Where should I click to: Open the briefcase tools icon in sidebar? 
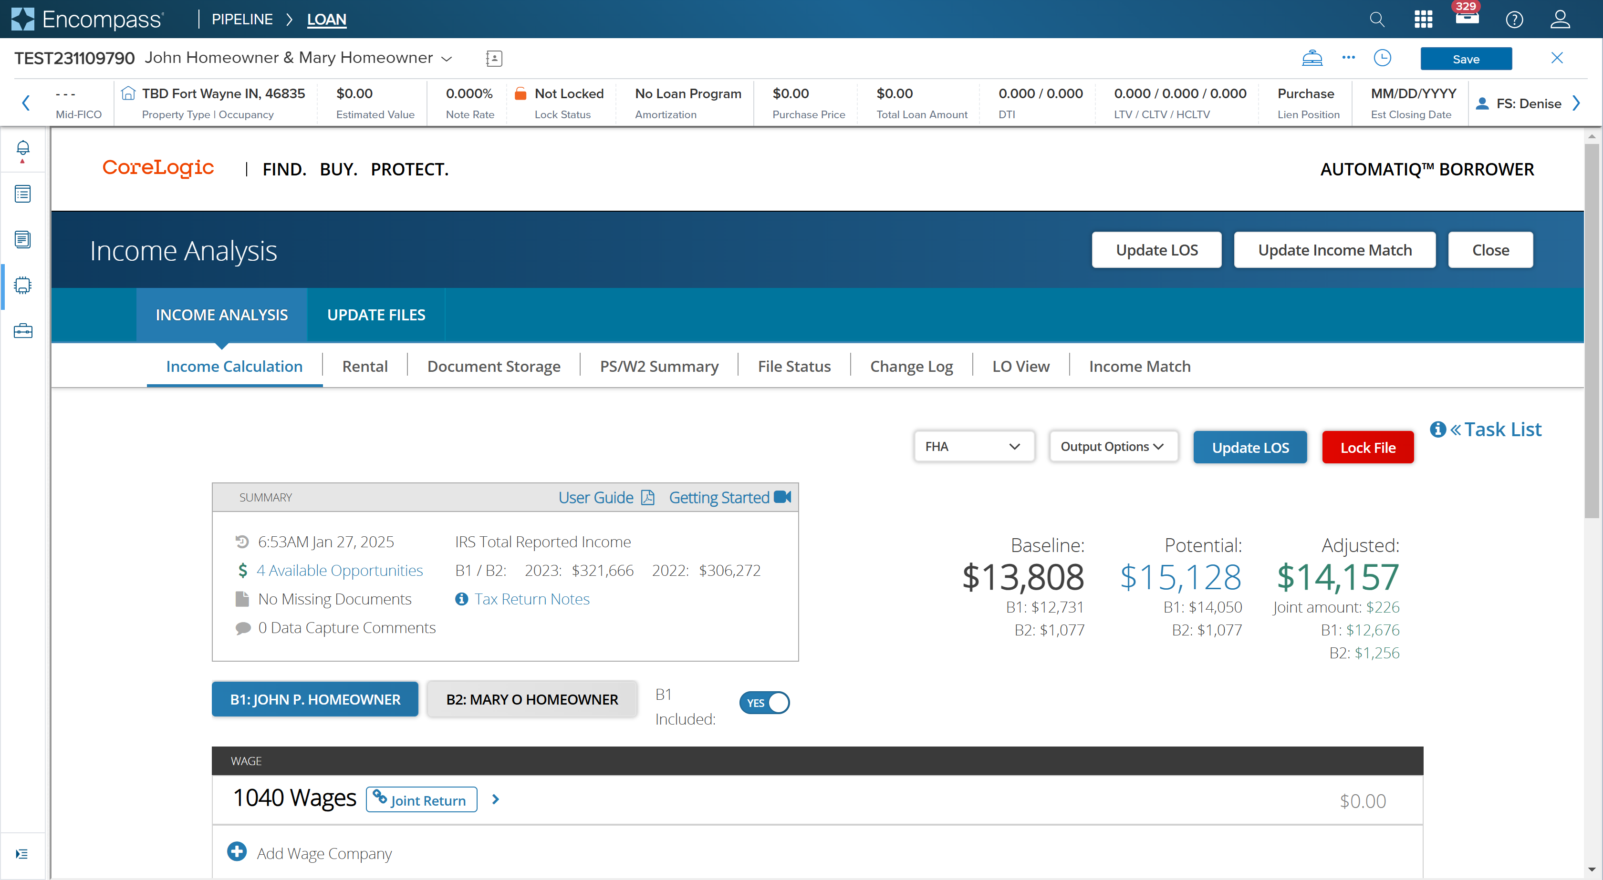[x=22, y=330]
